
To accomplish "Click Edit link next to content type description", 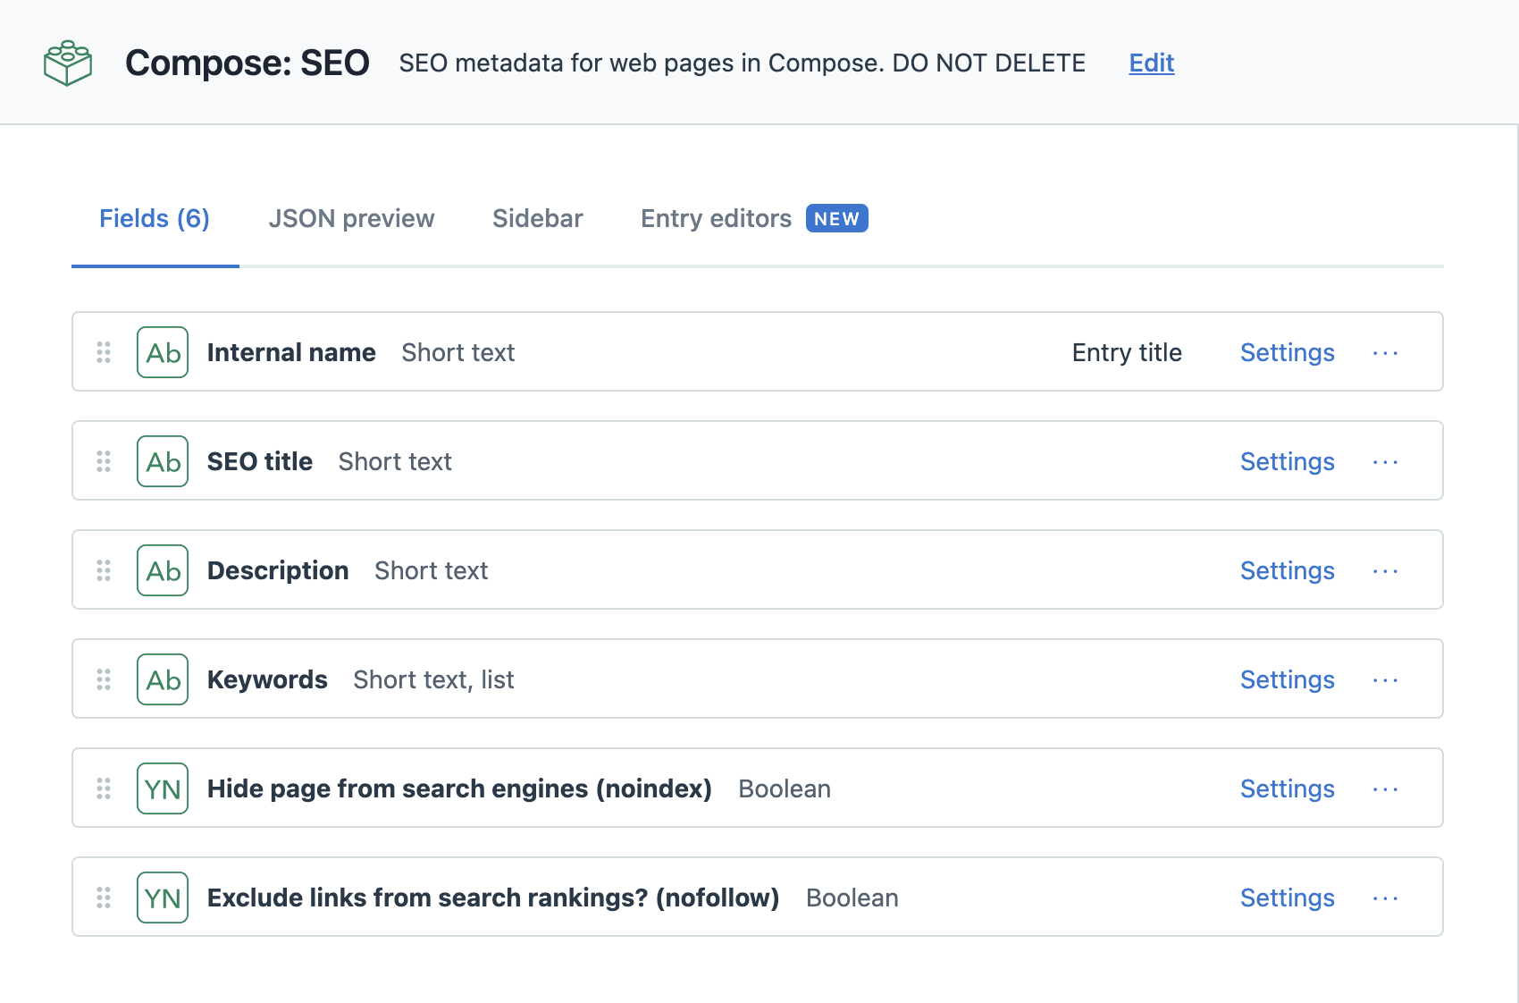I will click(x=1151, y=63).
